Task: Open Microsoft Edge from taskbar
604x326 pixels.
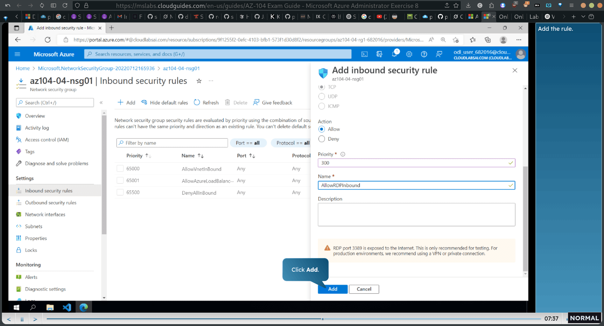Action: coord(84,307)
